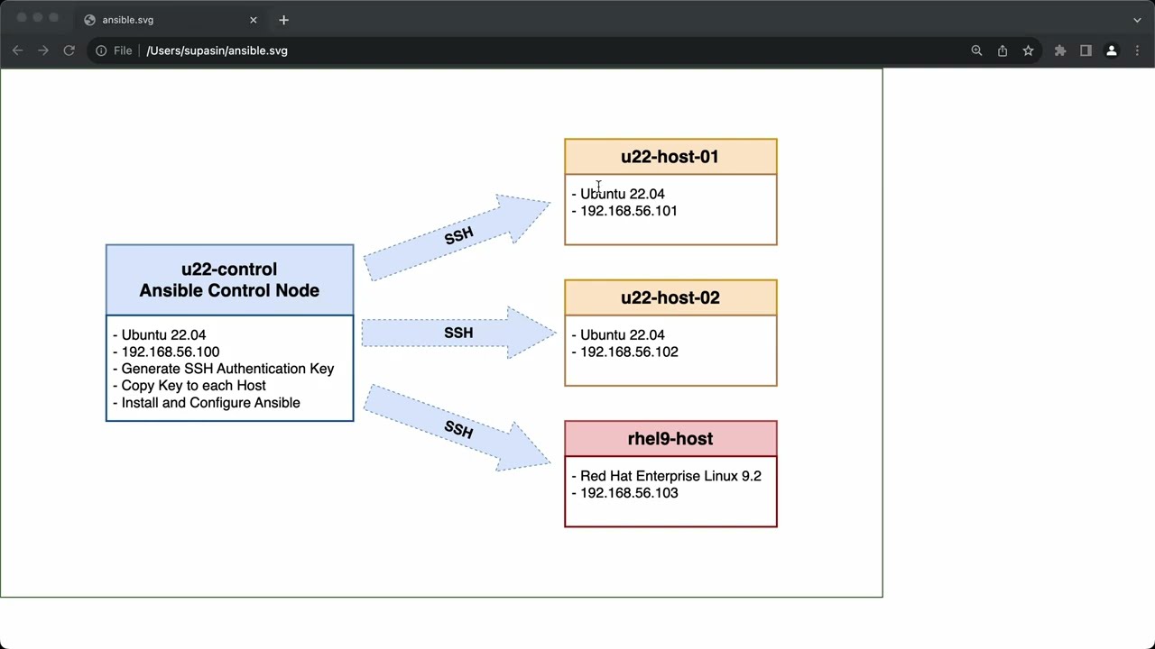Click the text 192.168.56.100

tap(171, 352)
